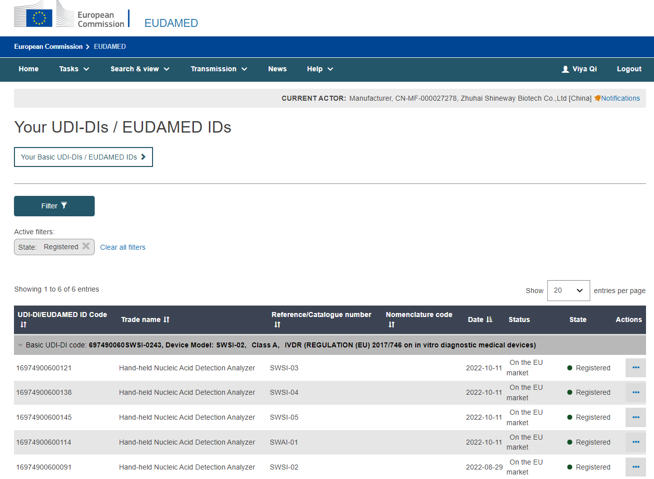Open the entries per page dropdown
Screen dimensions: 654x479
(568, 291)
